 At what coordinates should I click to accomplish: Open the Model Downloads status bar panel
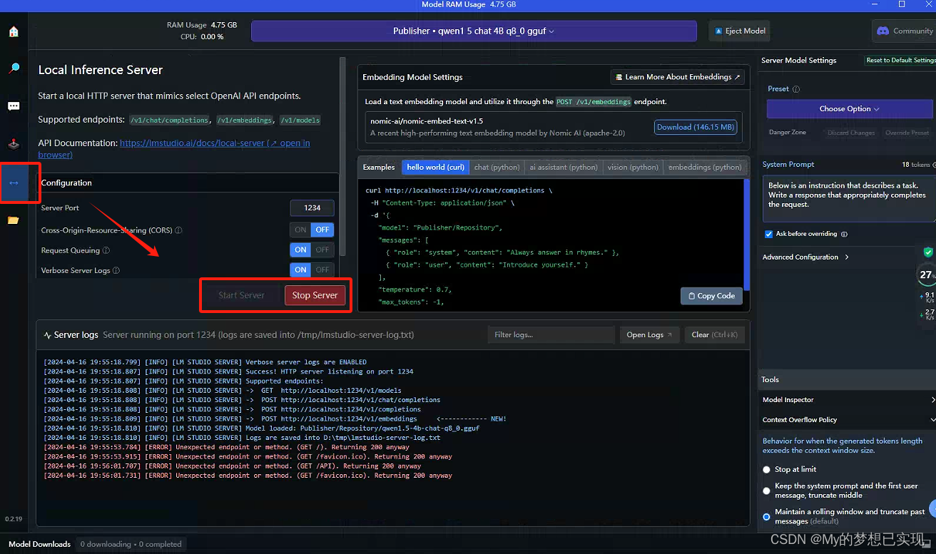click(40, 544)
